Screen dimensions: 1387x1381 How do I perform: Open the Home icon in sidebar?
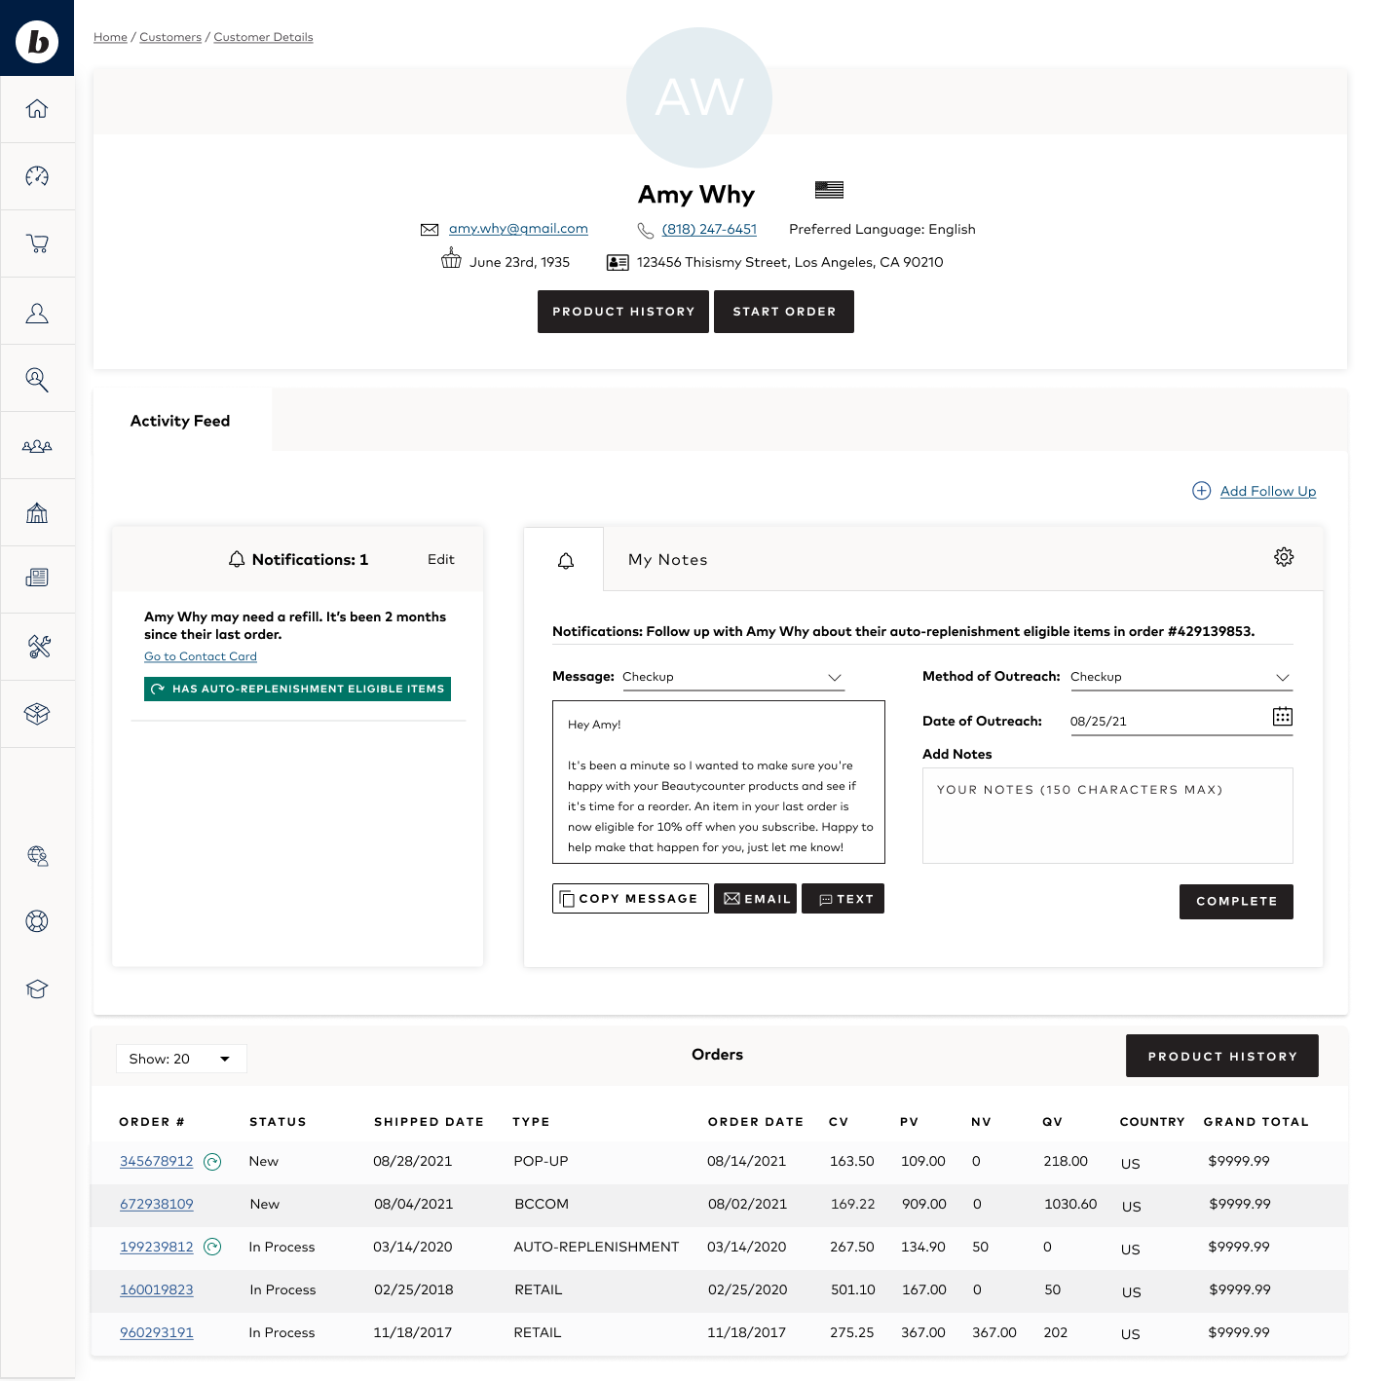click(x=37, y=109)
